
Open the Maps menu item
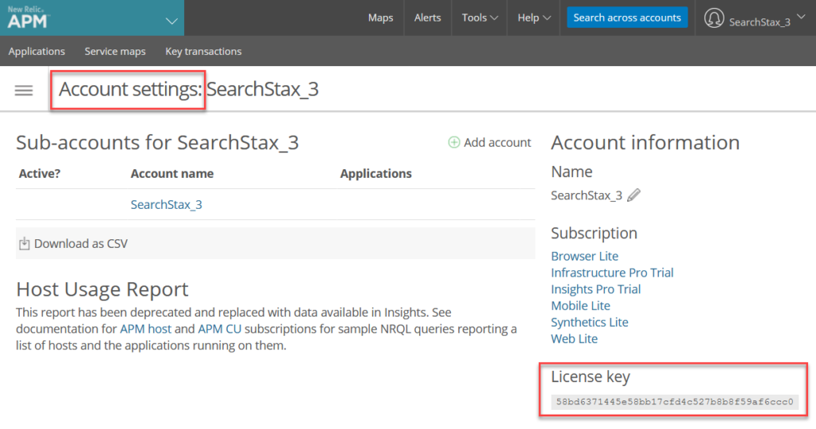tap(380, 18)
